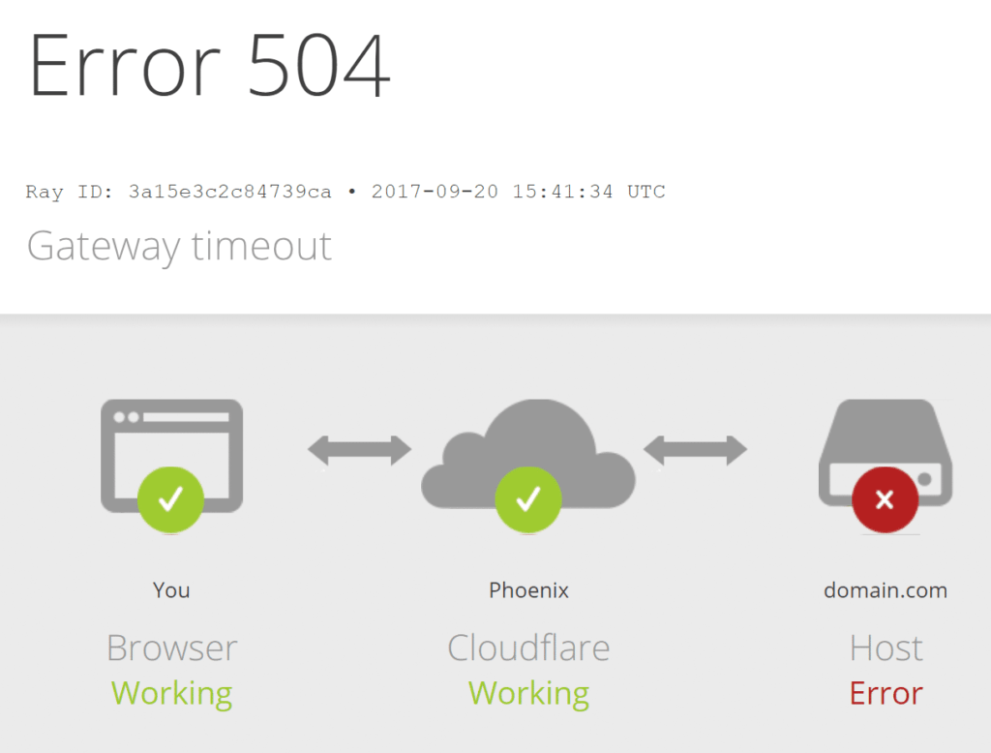
Task: Click 'Working' status under Browser
Action: (x=172, y=694)
